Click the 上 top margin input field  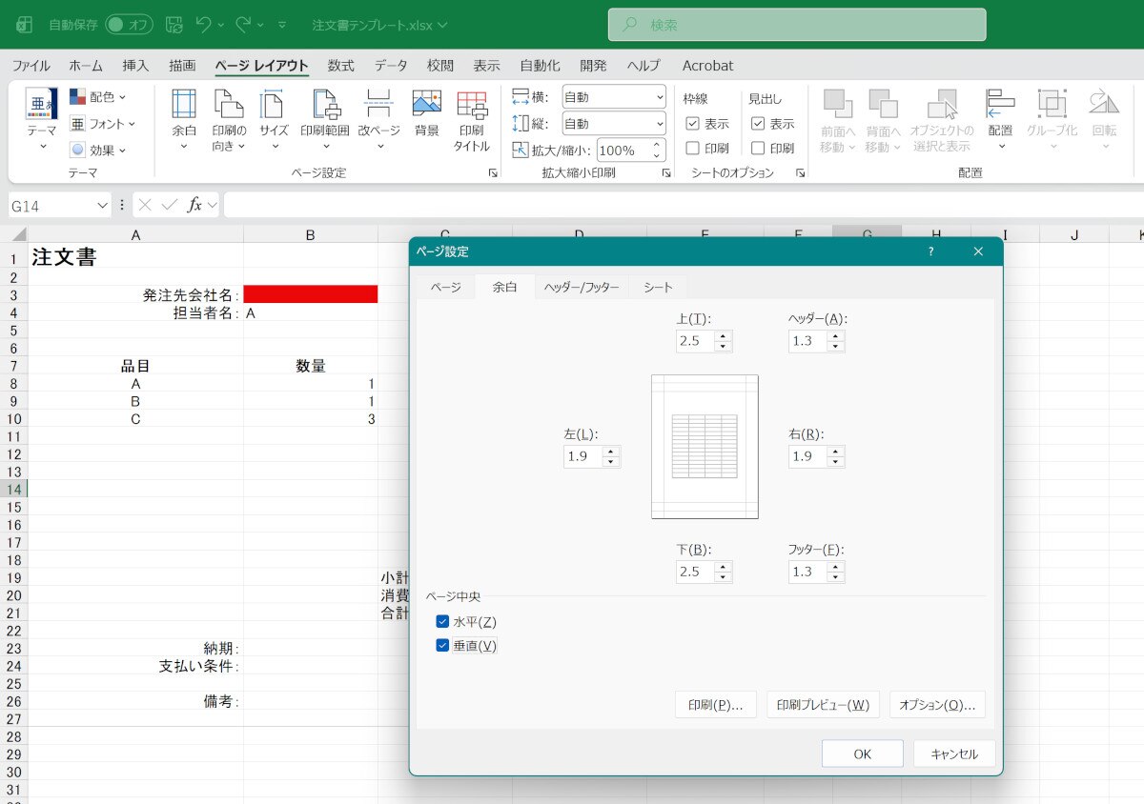(696, 341)
